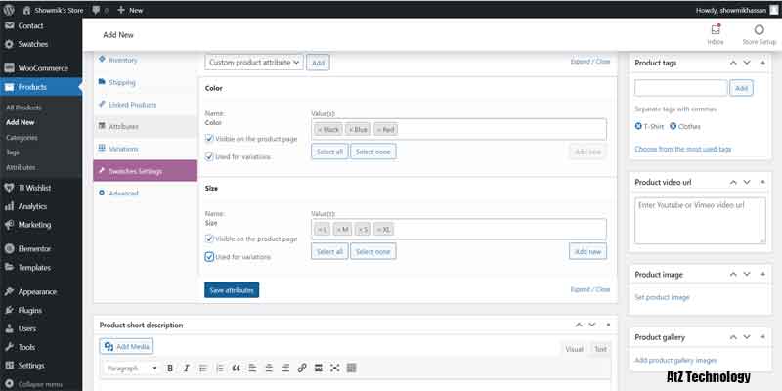The width and height of the screenshot is (782, 391).
Task: Open Swatches Settings tab highlighted in purple
Action: click(145, 171)
